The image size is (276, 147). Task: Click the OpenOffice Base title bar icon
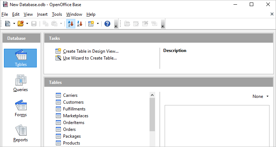[x=5, y=4]
